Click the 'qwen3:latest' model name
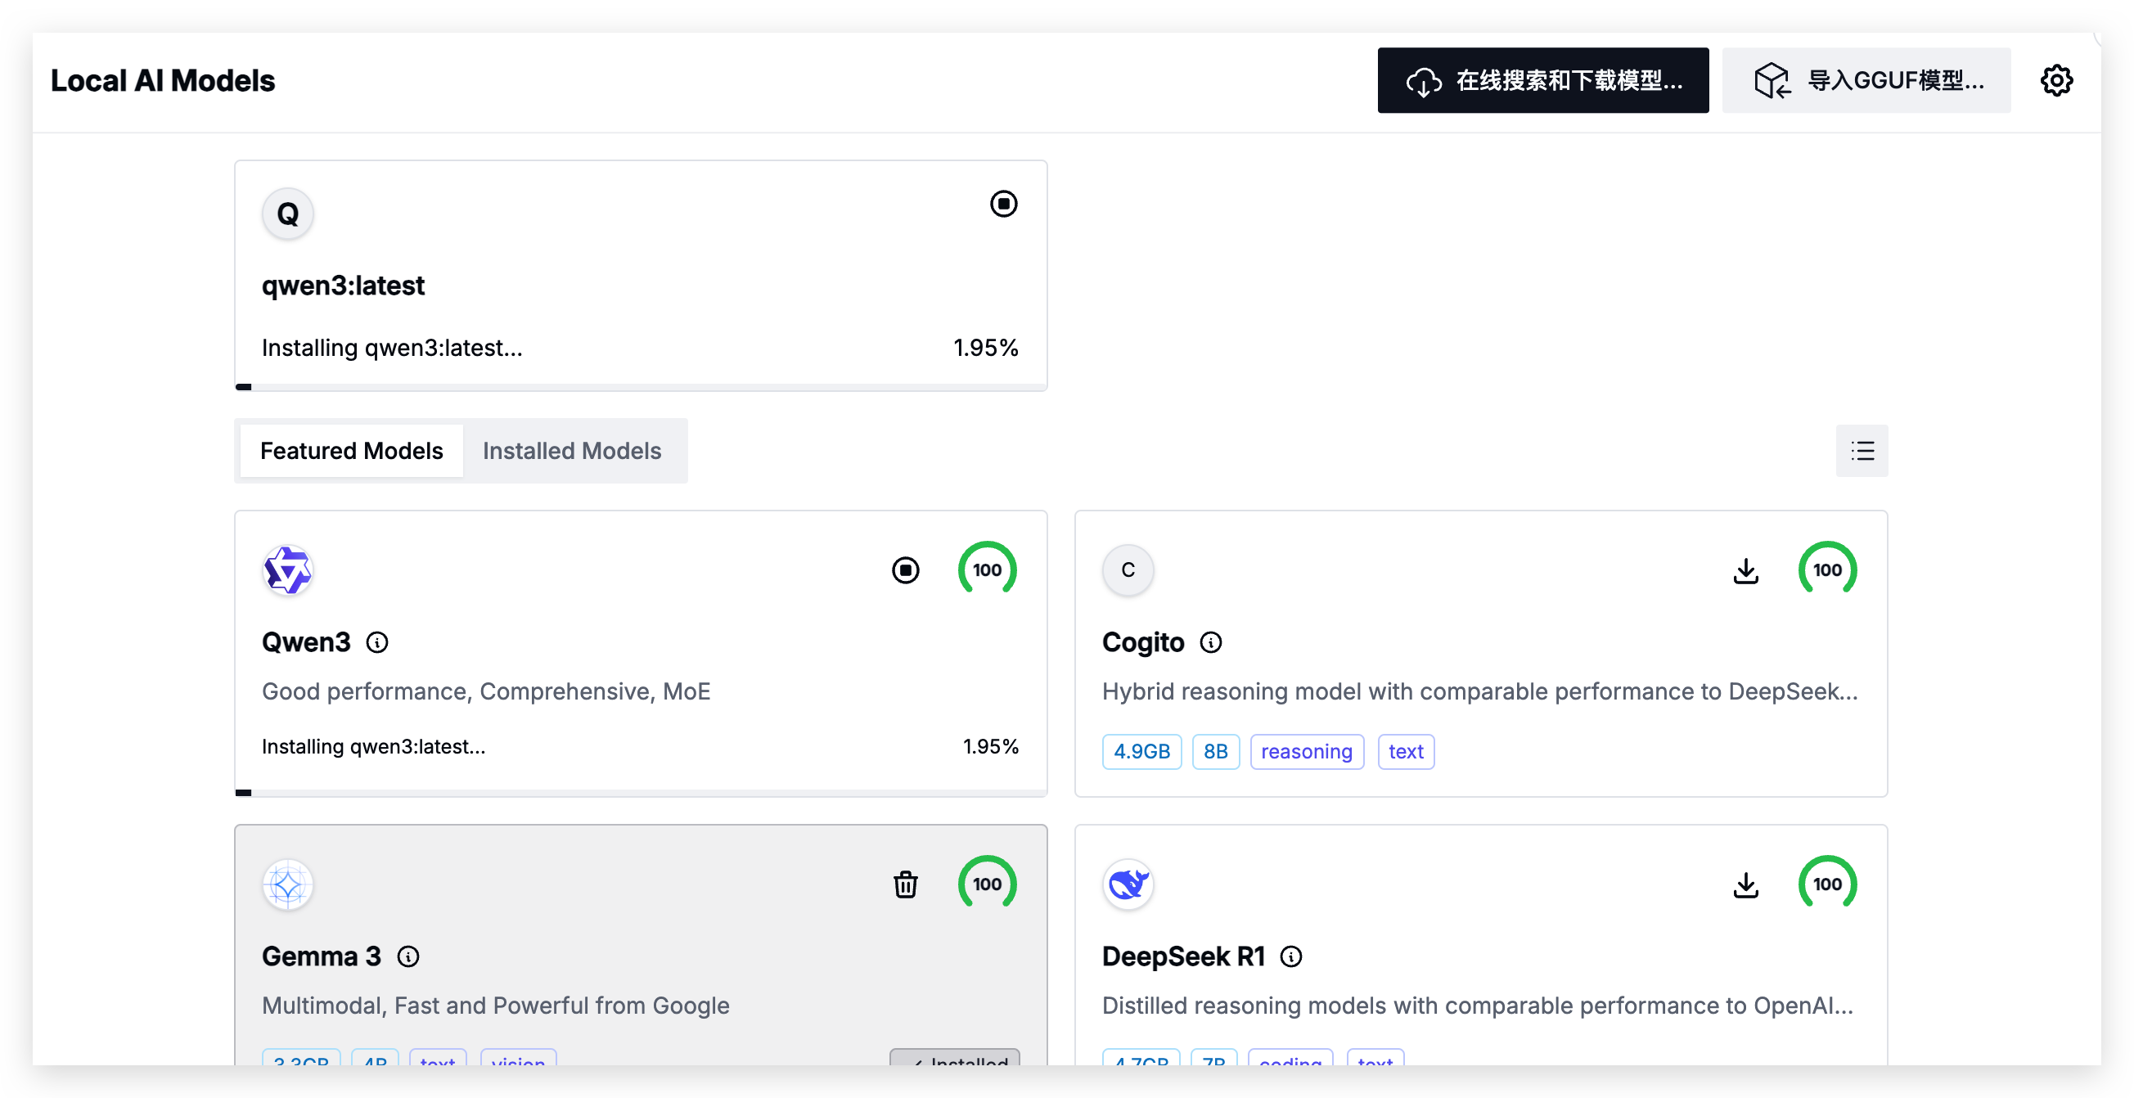The height and width of the screenshot is (1098, 2134). coord(343,286)
